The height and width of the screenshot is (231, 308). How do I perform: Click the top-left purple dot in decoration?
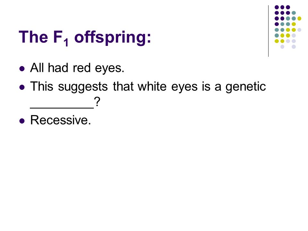tap(277, 7)
